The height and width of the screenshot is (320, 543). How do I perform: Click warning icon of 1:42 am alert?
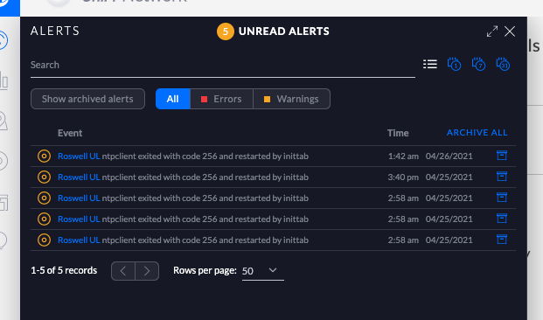coord(44,157)
